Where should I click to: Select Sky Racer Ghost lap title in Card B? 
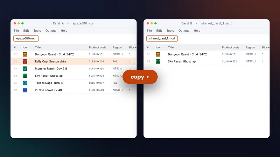(x=182, y=61)
